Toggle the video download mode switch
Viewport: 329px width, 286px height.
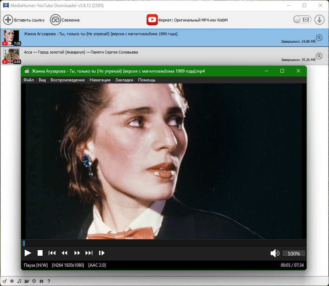click(x=302, y=20)
